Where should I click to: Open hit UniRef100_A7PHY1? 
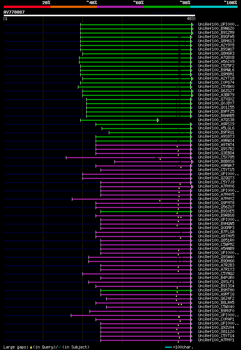[x=216, y=340]
